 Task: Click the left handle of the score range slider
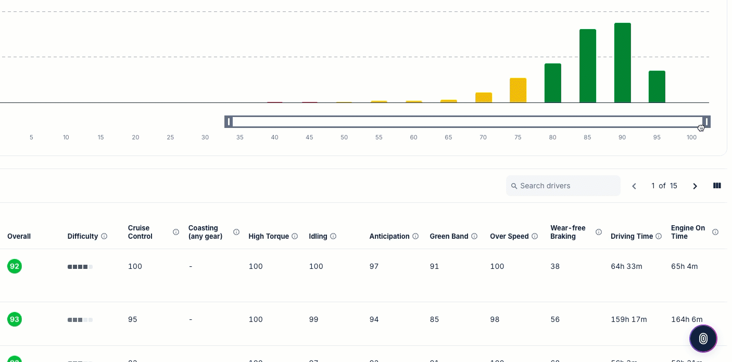tap(230, 122)
